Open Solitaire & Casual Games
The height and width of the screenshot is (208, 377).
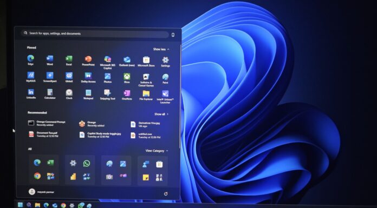[x=146, y=80]
